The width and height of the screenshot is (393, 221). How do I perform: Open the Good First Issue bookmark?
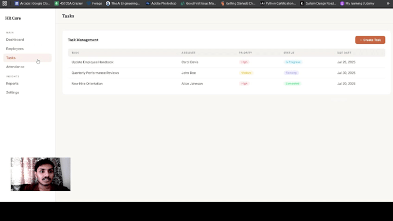198,3
